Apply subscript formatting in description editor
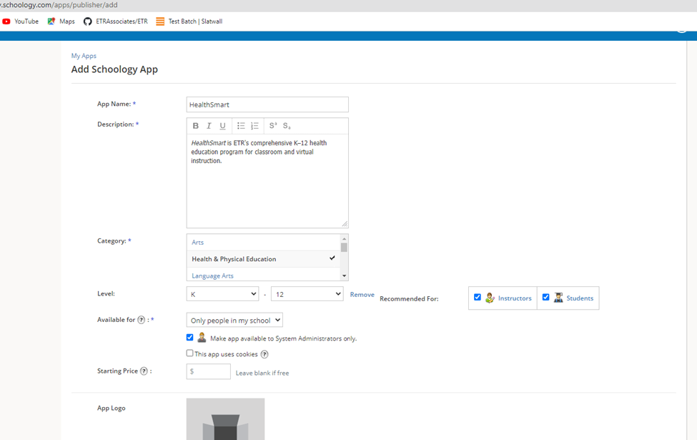The height and width of the screenshot is (440, 697). [287, 125]
